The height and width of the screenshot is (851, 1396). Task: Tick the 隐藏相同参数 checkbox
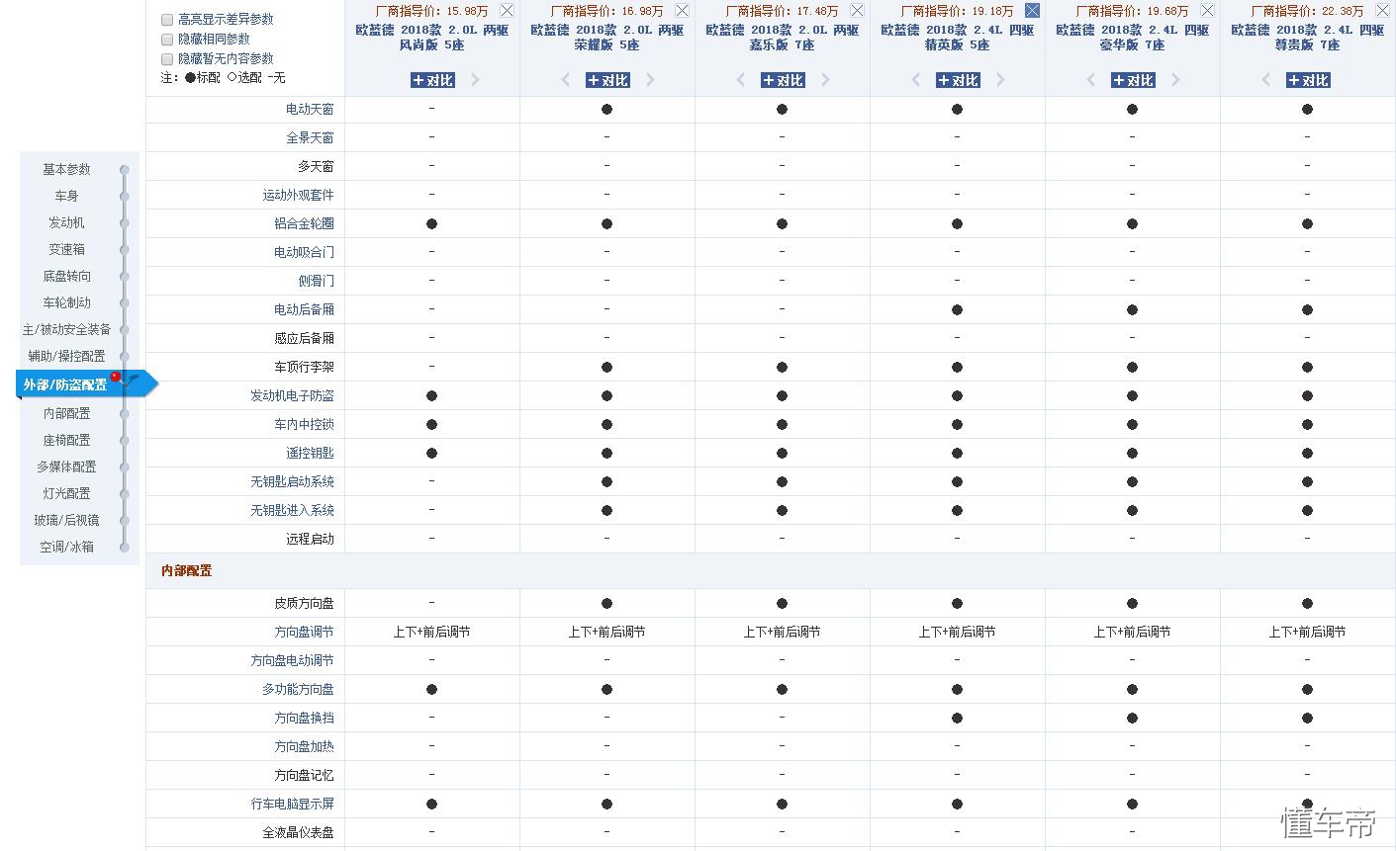click(167, 40)
